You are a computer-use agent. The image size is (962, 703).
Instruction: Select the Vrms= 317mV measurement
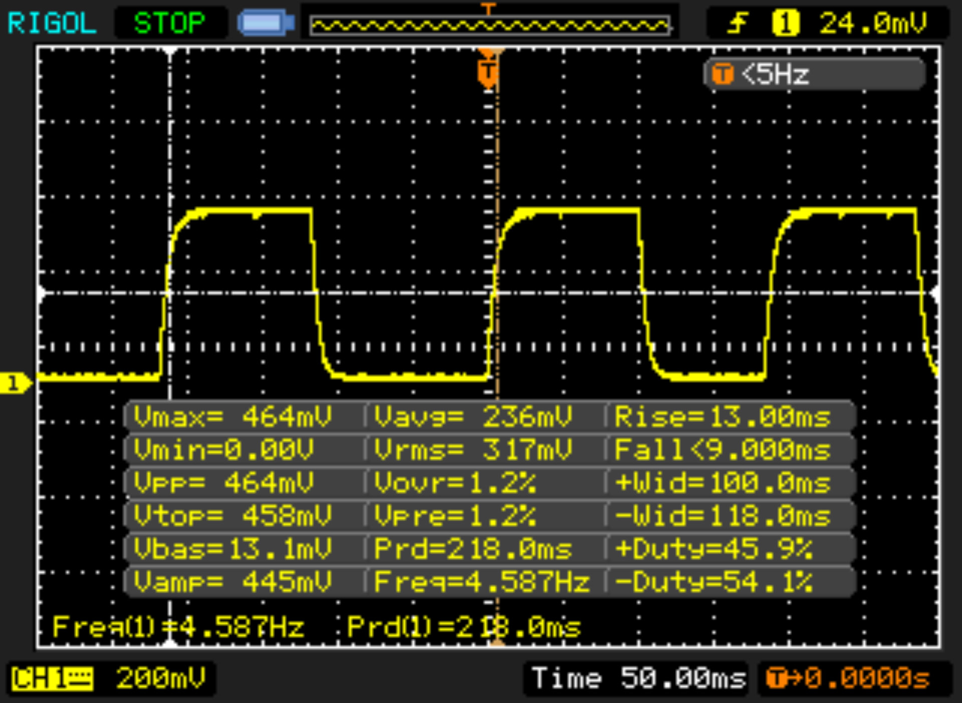[473, 450]
